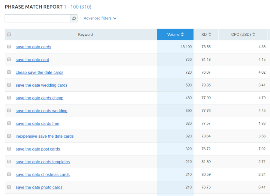Expand the Advanced filters dropdown

point(100,18)
